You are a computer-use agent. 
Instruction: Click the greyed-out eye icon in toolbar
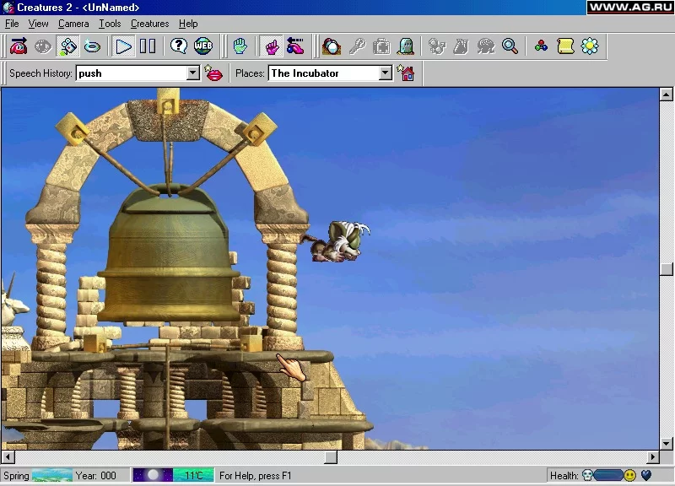click(43, 46)
